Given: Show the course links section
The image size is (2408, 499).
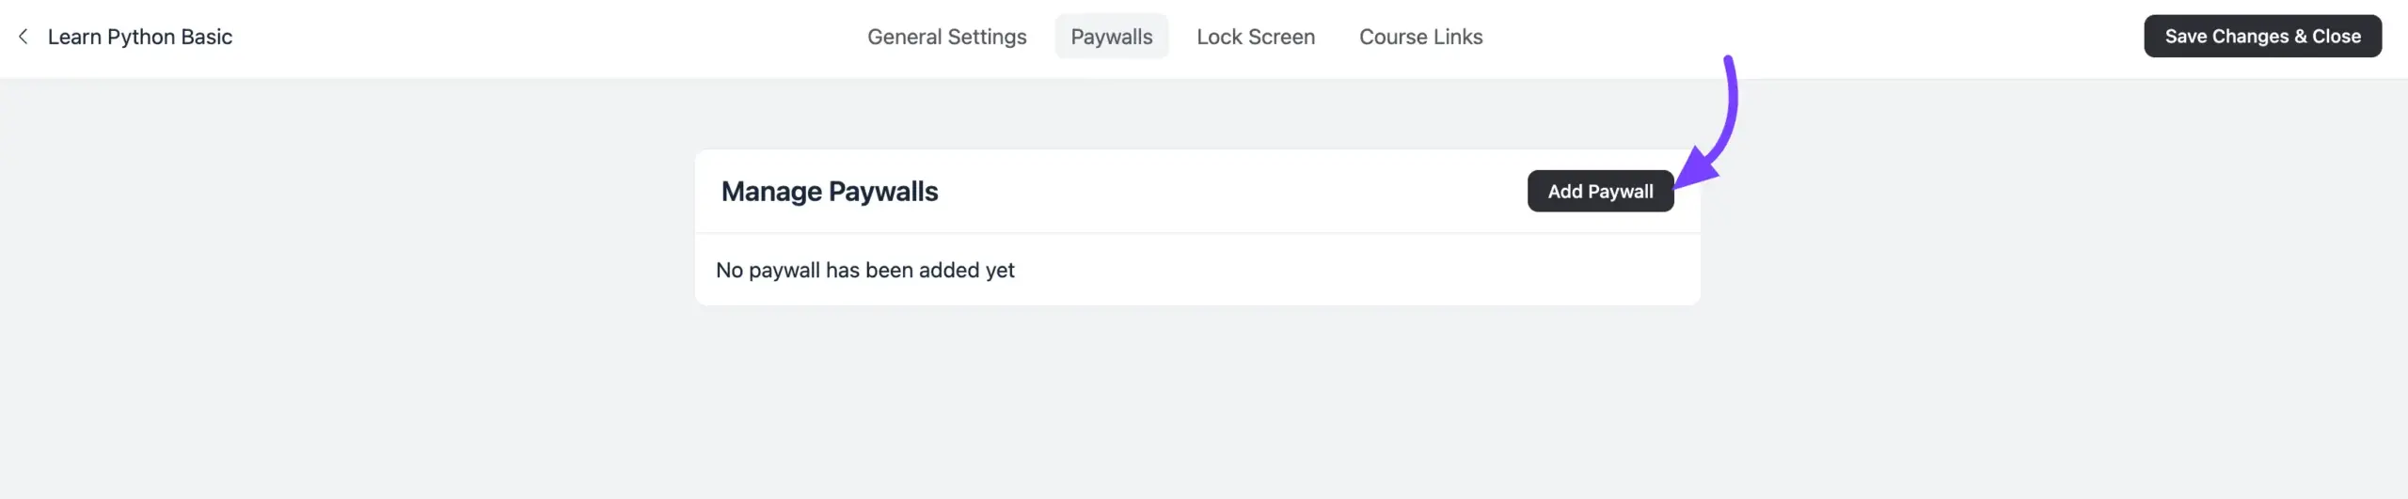Looking at the screenshot, I should click(1420, 37).
